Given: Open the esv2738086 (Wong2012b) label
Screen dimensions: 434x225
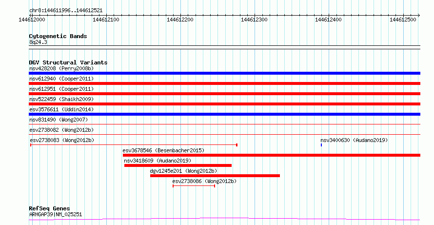Looking at the screenshot, I should (x=204, y=181).
